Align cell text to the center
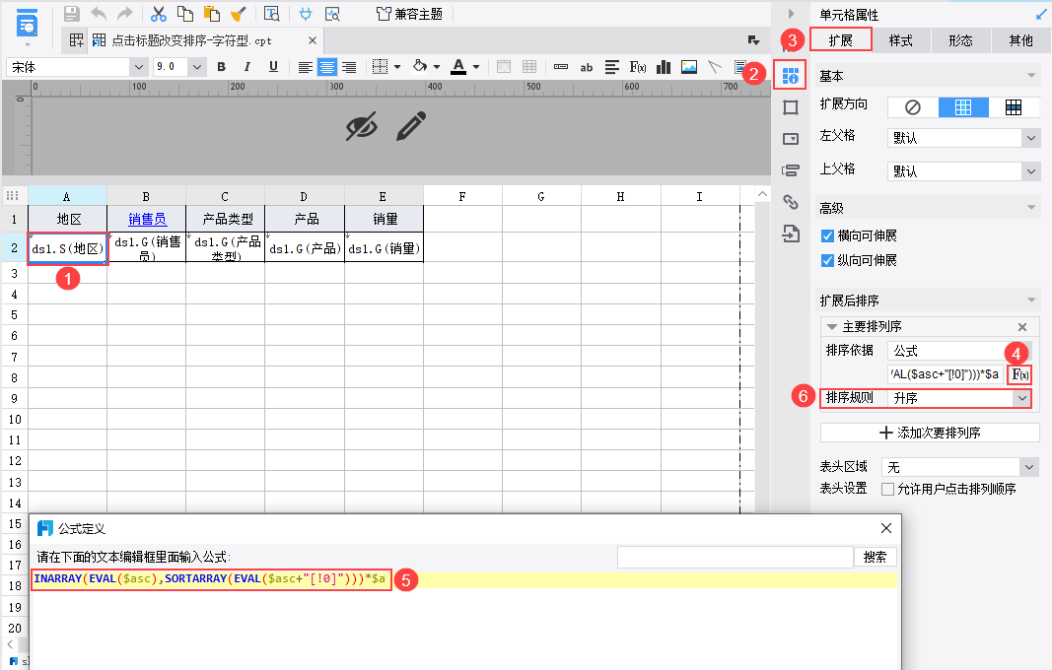Screen dimensions: 1052x670 coord(326,67)
